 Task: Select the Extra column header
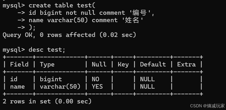click(186, 64)
